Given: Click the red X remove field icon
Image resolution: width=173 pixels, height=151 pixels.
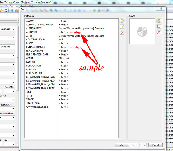Looking at the screenshot, I should tap(122, 33).
